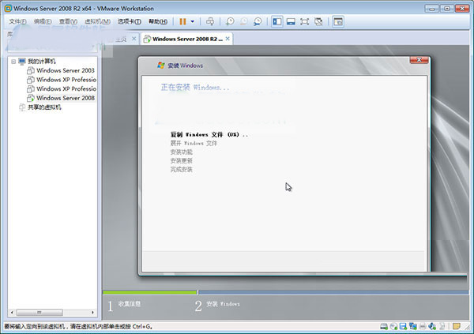This screenshot has height=334, width=474.
Task: Open the power options dropdown arrow
Action: pos(192,21)
